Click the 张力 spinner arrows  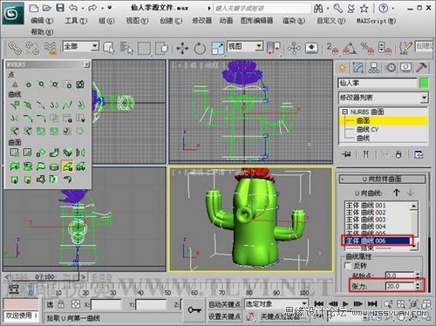click(x=418, y=286)
